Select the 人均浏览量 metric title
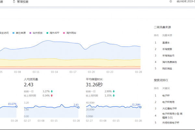 [x=31, y=79]
